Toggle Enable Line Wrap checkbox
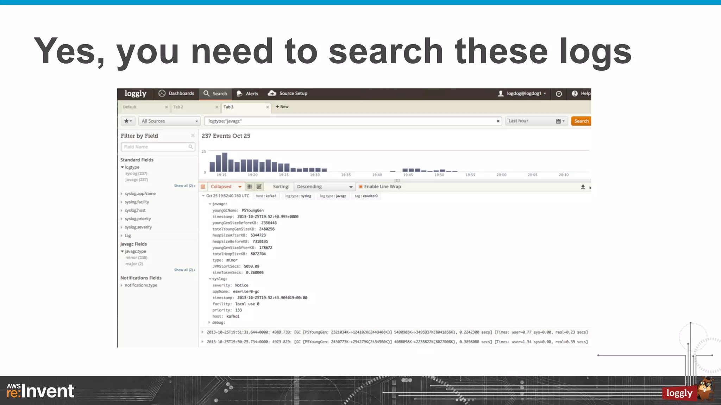Screen dimensions: 721x405 coord(360,187)
